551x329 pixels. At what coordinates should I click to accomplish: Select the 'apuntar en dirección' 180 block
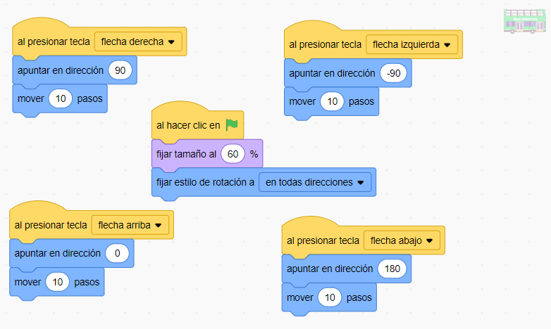pos(328,269)
